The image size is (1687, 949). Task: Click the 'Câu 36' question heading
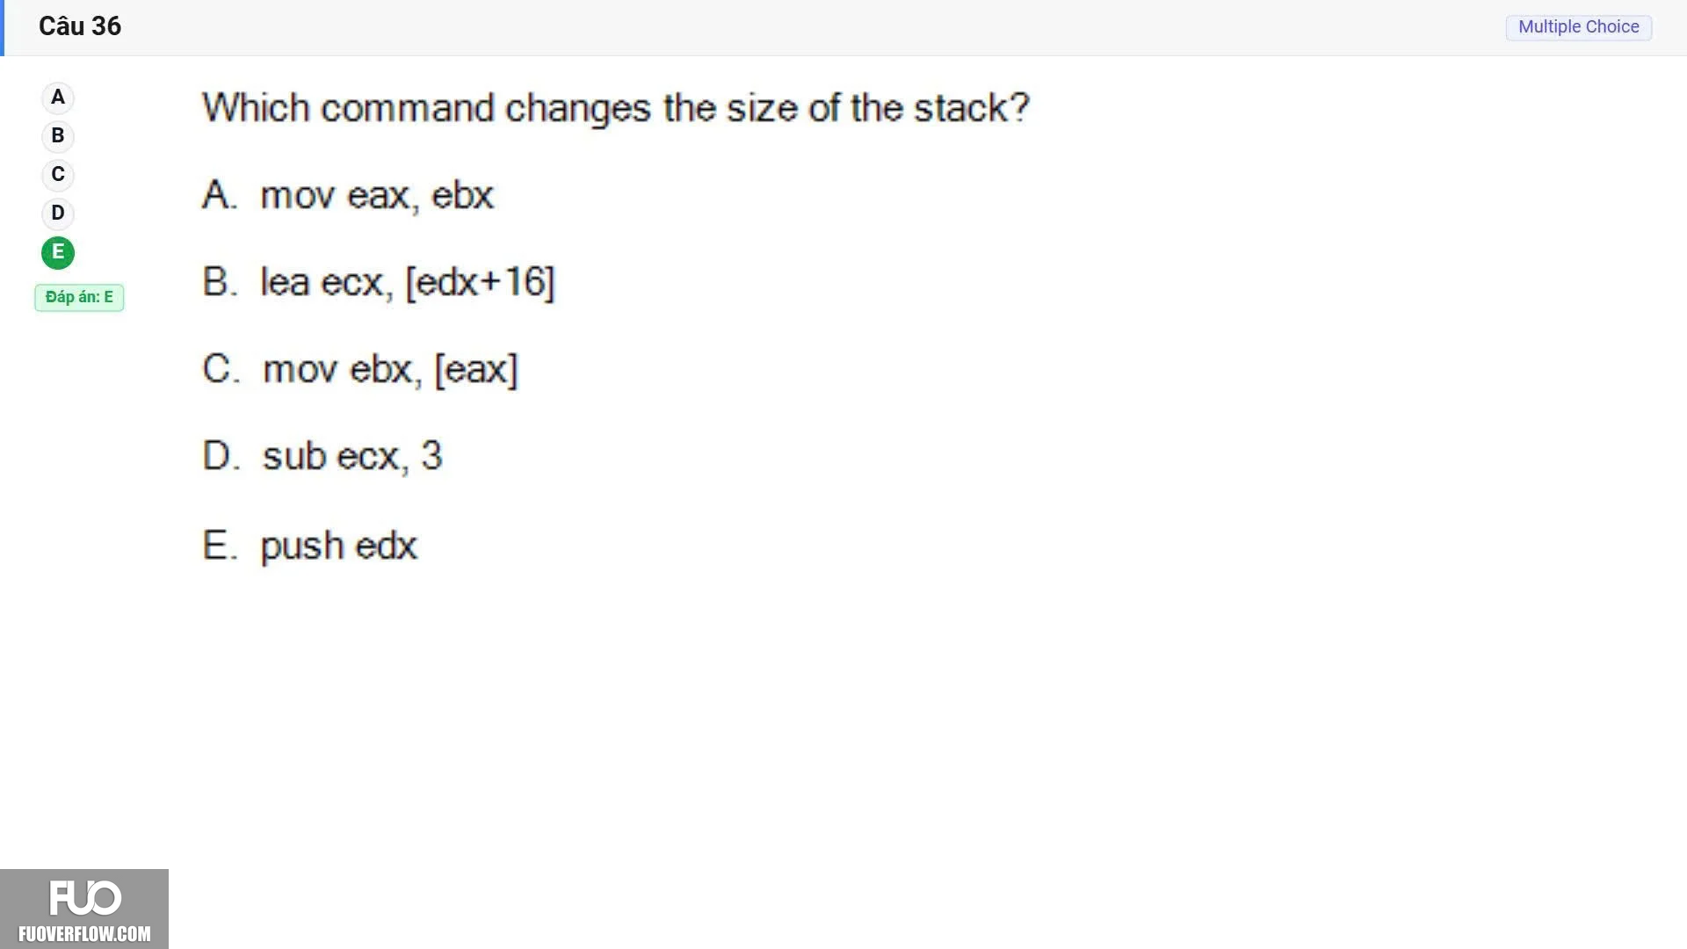80,26
